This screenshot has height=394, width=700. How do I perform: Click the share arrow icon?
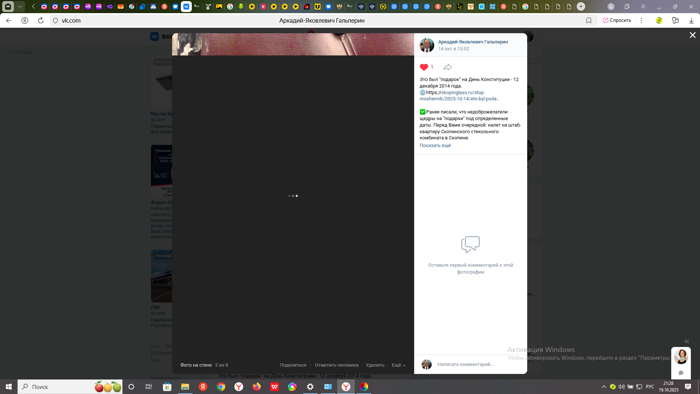447,67
